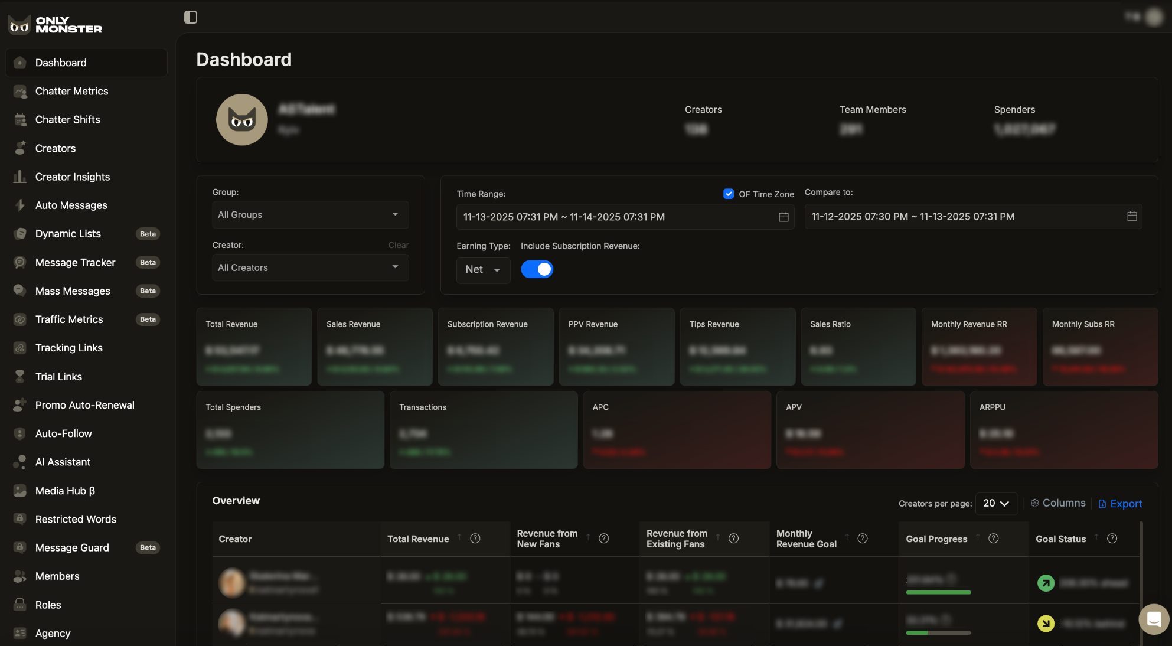1172x646 pixels.
Task: Uncheck the OF Time Zone checkbox
Action: pyautogui.click(x=729, y=194)
